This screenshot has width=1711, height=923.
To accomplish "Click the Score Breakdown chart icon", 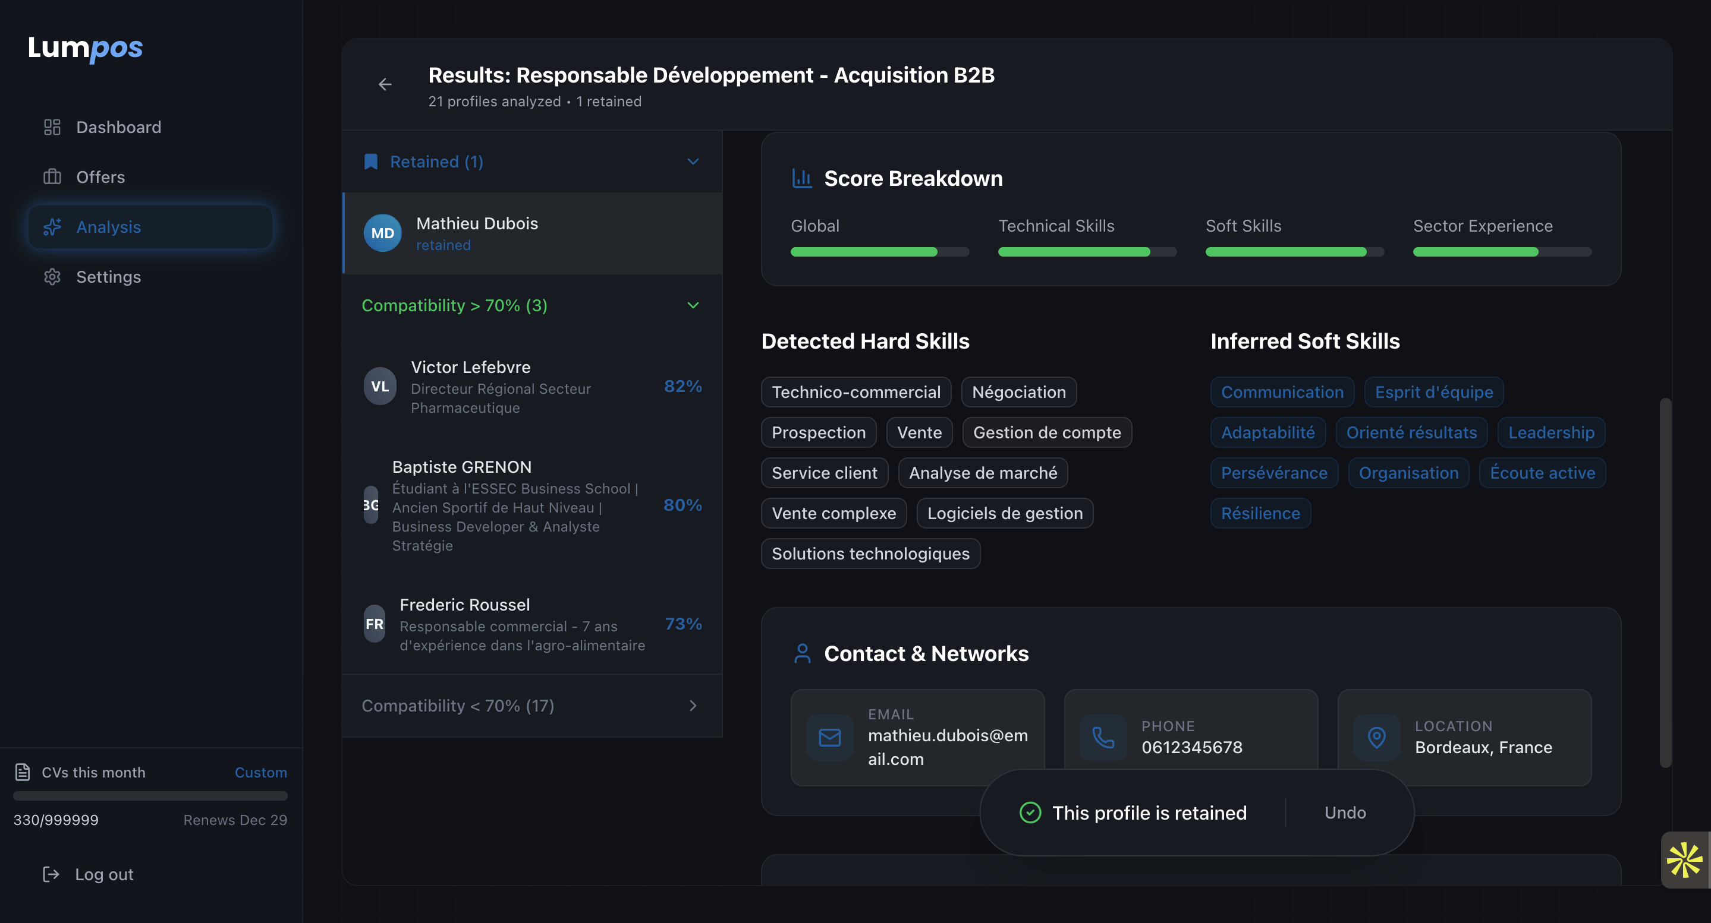I will pos(802,178).
